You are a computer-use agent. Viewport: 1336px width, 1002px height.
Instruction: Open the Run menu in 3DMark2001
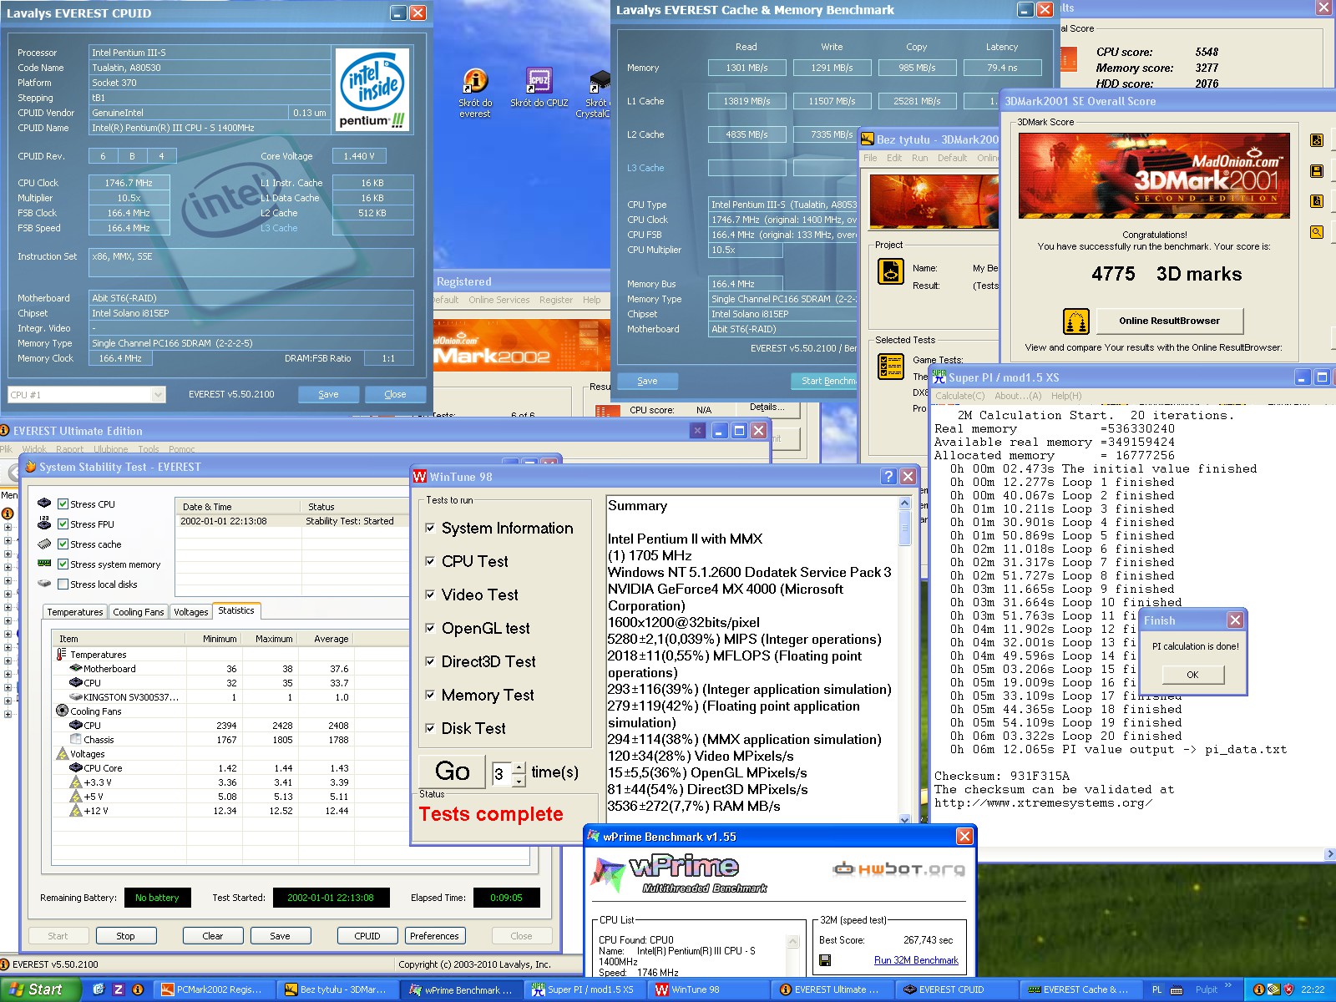919,158
